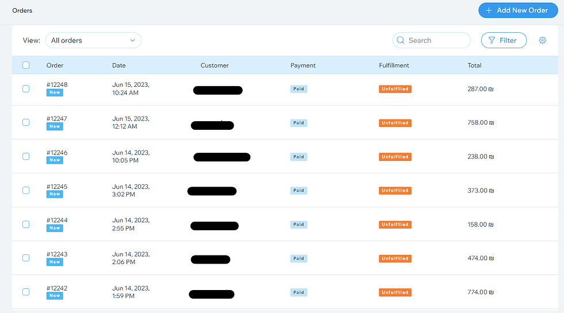564x313 pixels.
Task: Check the box for order #12246
Action: point(26,156)
